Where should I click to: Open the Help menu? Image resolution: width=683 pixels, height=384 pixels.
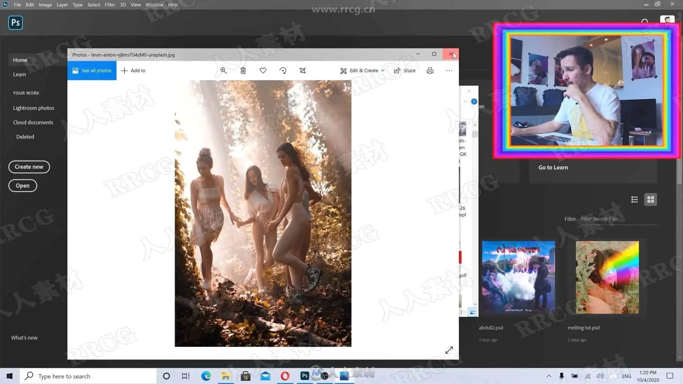(173, 5)
